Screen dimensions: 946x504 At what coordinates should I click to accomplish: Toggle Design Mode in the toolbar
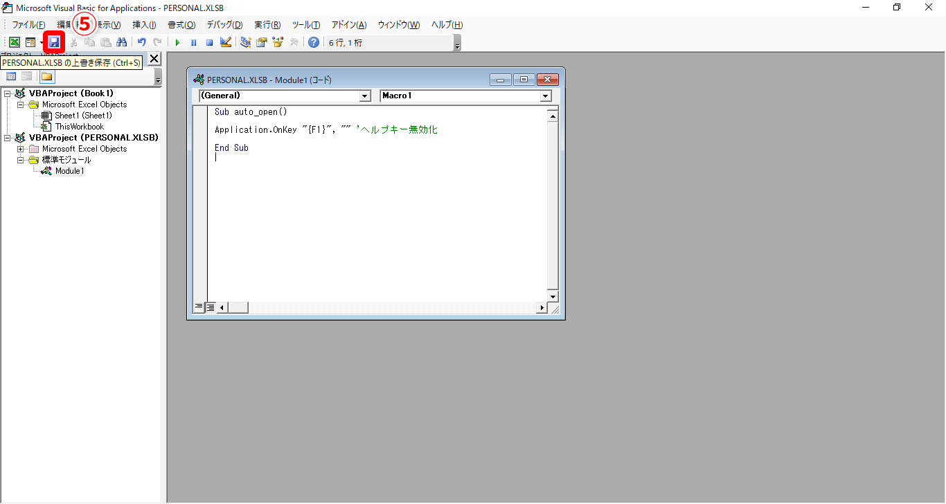click(x=225, y=42)
